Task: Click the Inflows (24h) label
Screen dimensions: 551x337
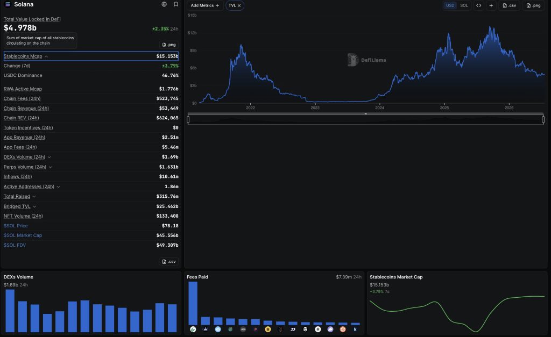Action: (18, 177)
